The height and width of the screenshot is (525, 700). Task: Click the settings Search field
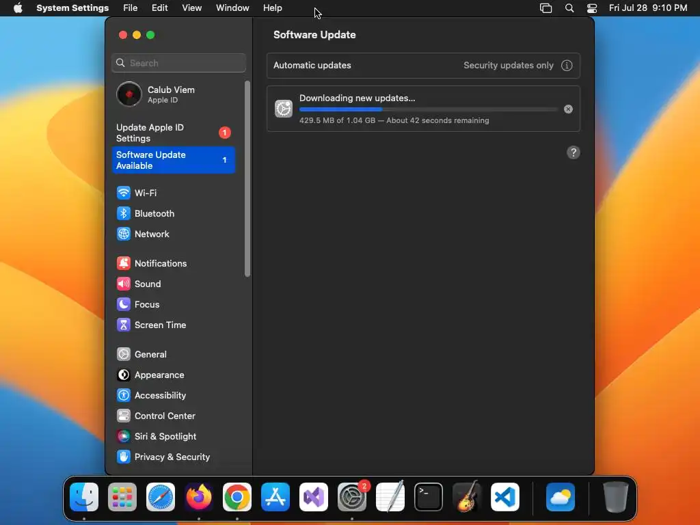tap(178, 63)
